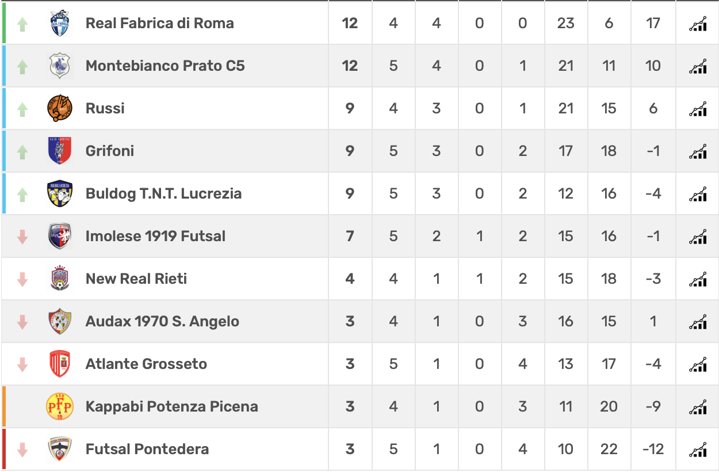Click the points value 12 for Montebianco Prato
This screenshot has width=719, height=472.
click(350, 66)
